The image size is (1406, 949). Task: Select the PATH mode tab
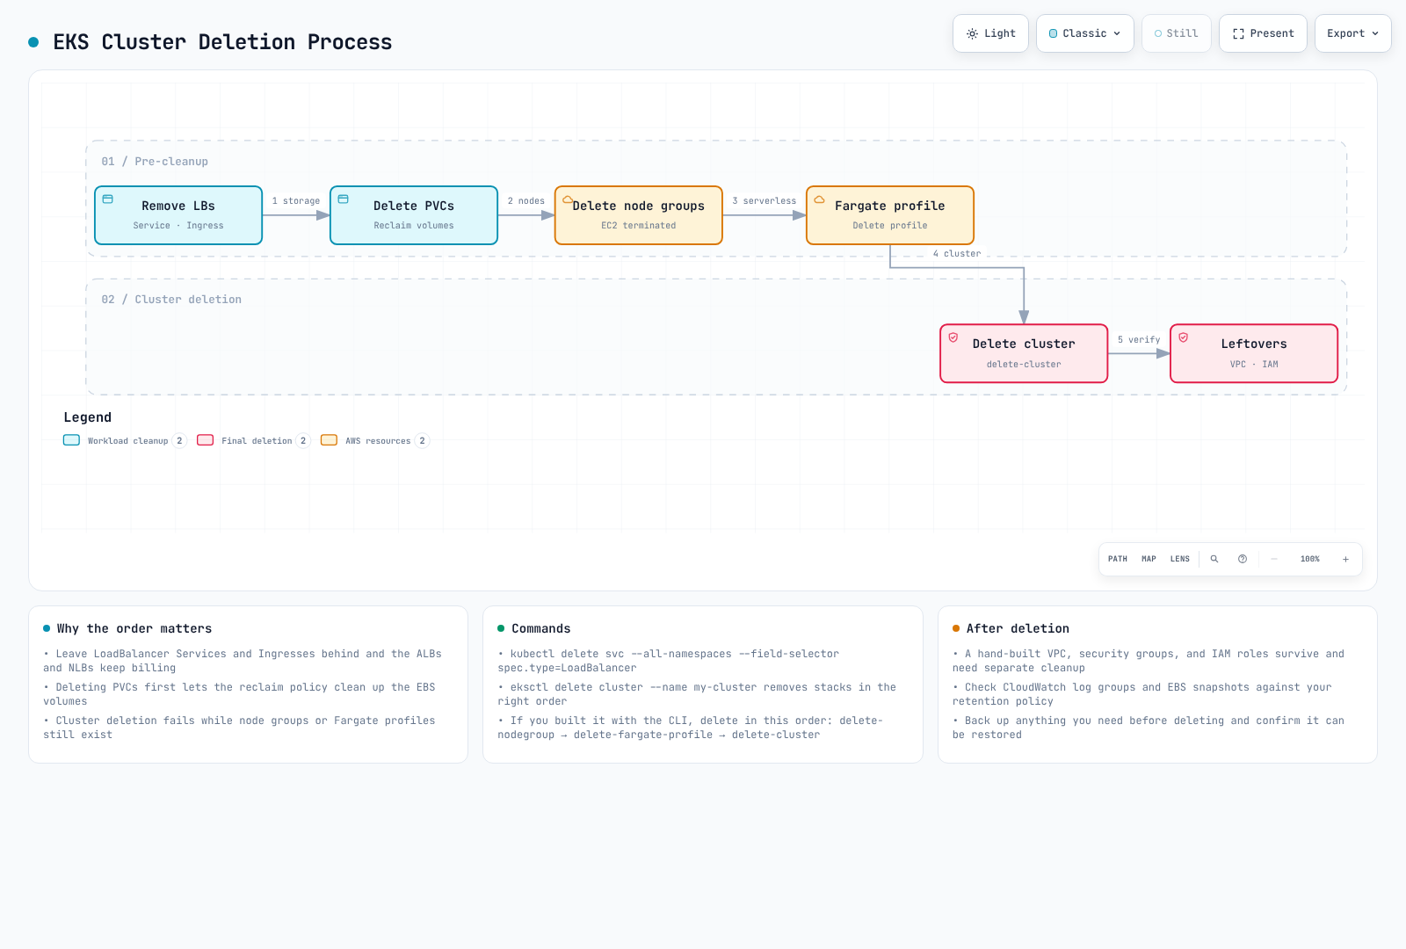pos(1118,559)
